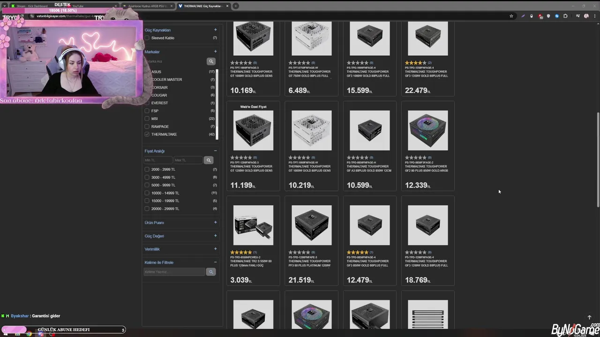The height and width of the screenshot is (337, 600).
Task: Expand the Güç Kaynakları section plus
Action: tap(215, 30)
